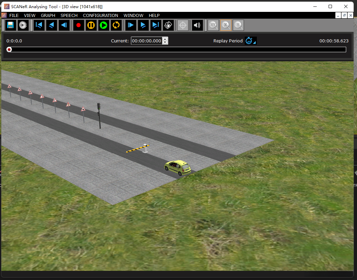Click the end time 00:00:58.623 label
Screen dimensions: 357x280
[334, 41]
